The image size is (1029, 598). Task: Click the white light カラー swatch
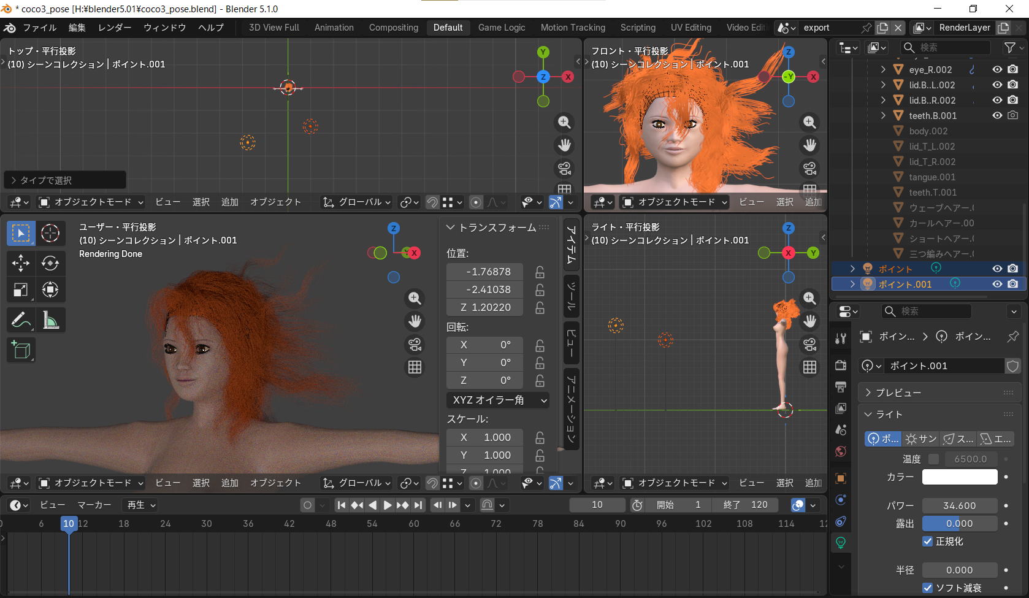pos(959,477)
